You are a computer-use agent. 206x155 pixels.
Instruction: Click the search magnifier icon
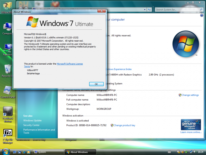tap(201, 10)
